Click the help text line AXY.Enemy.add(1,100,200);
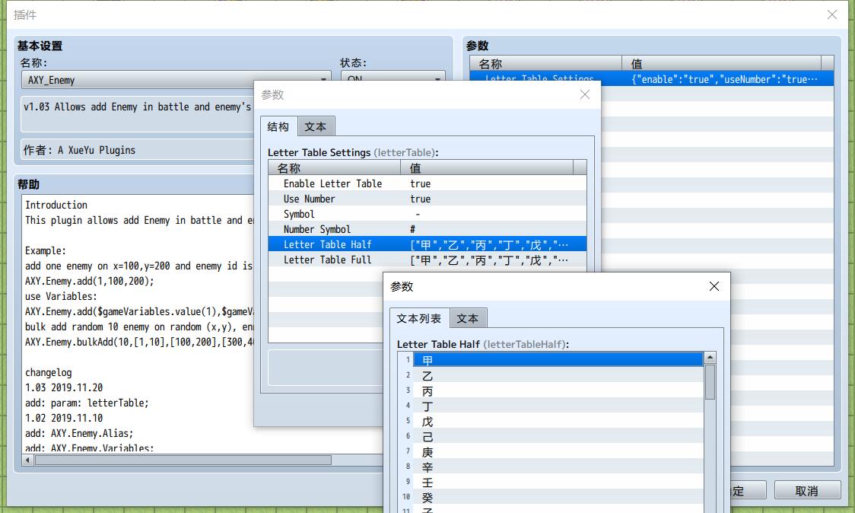Image resolution: width=855 pixels, height=513 pixels. click(90, 281)
